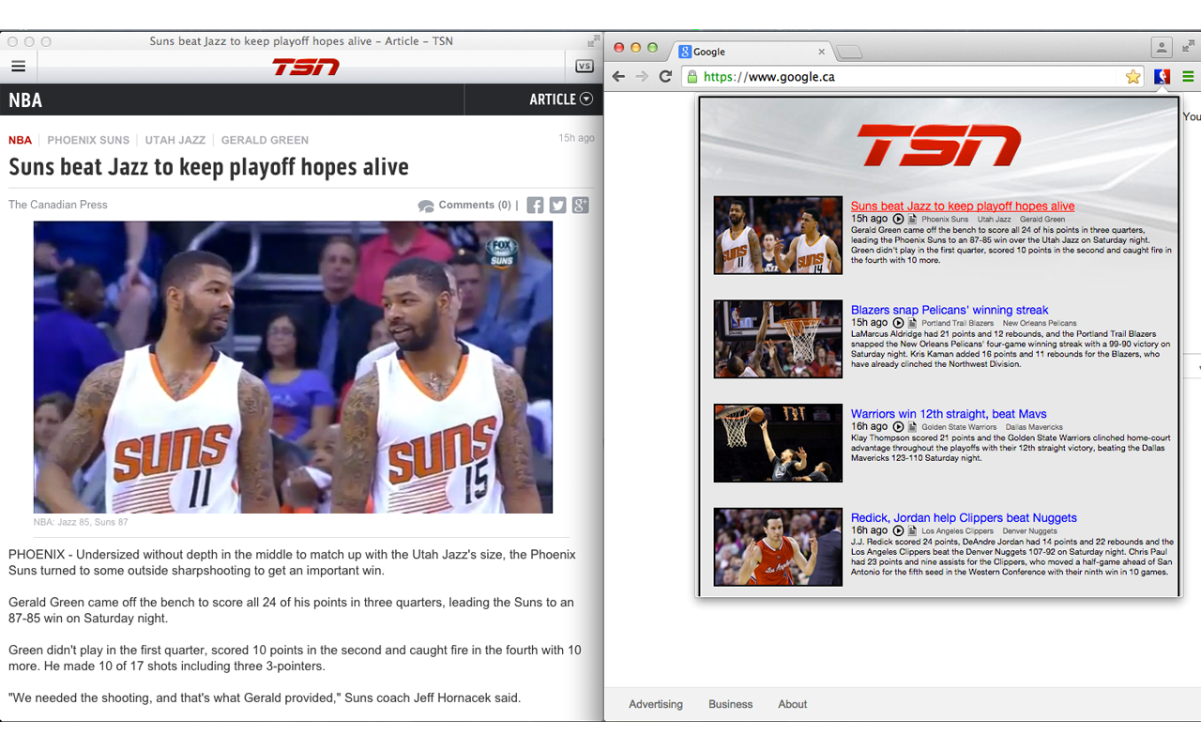
Task: Click the large TSN logo in the extension popup
Action: tap(939, 146)
